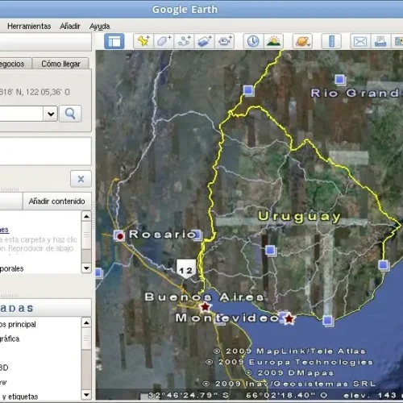Click the Buenos Aires red star marker

coord(206,306)
